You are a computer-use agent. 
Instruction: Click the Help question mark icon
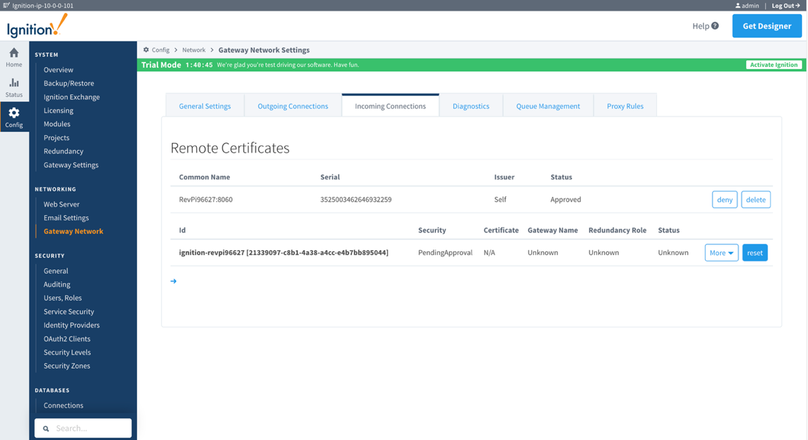click(x=715, y=26)
